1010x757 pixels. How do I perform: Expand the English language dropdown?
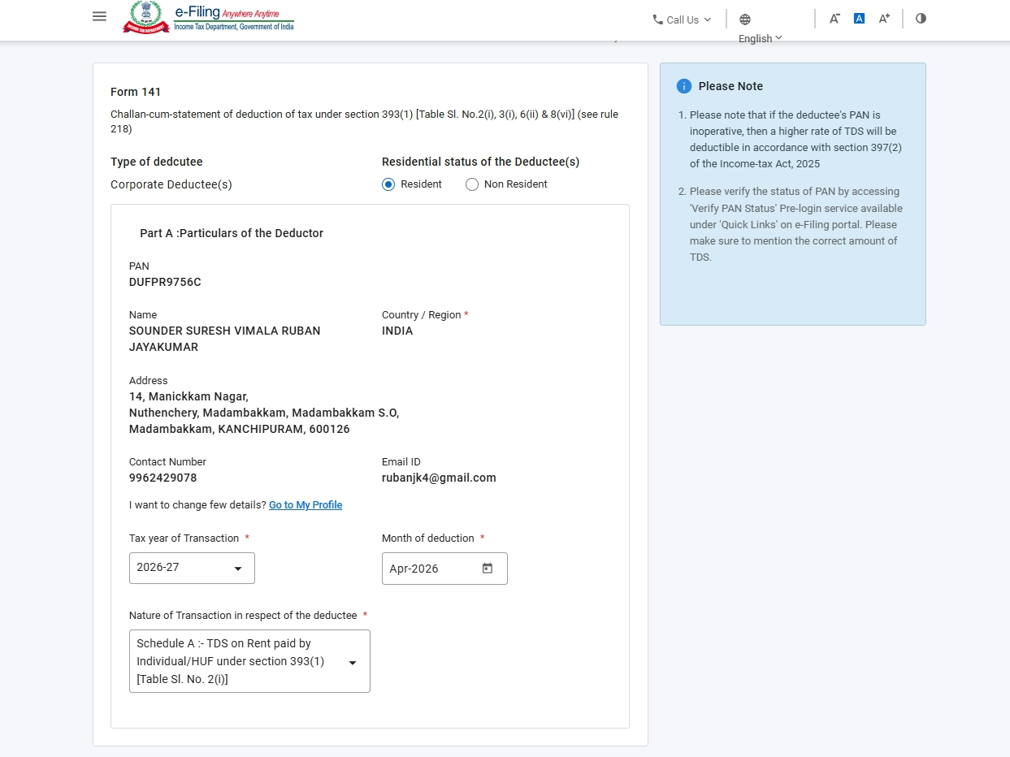click(x=761, y=38)
